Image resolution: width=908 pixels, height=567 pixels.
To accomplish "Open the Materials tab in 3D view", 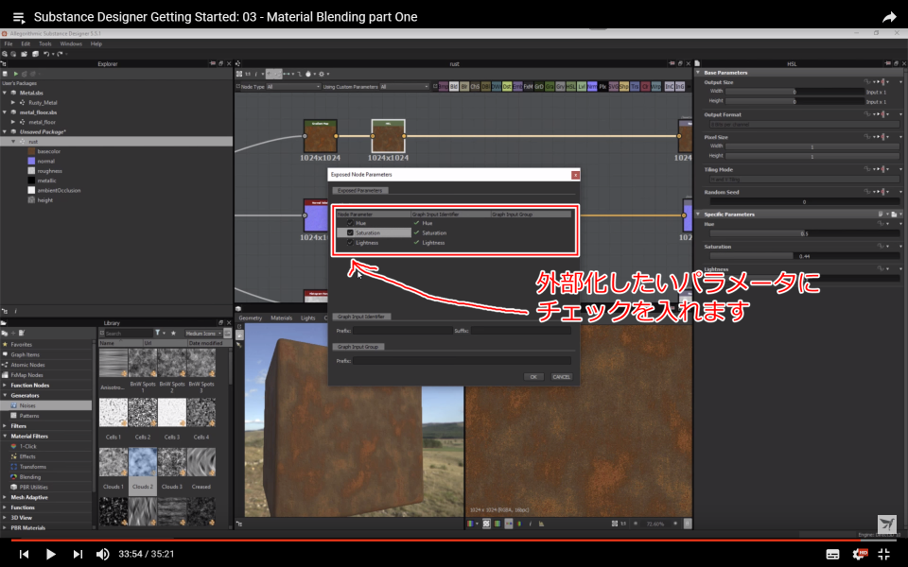I will pos(282,318).
